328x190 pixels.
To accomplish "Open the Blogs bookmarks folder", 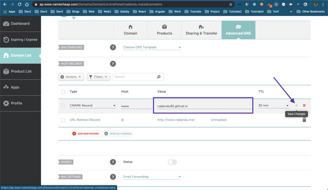I will tap(73, 11).
